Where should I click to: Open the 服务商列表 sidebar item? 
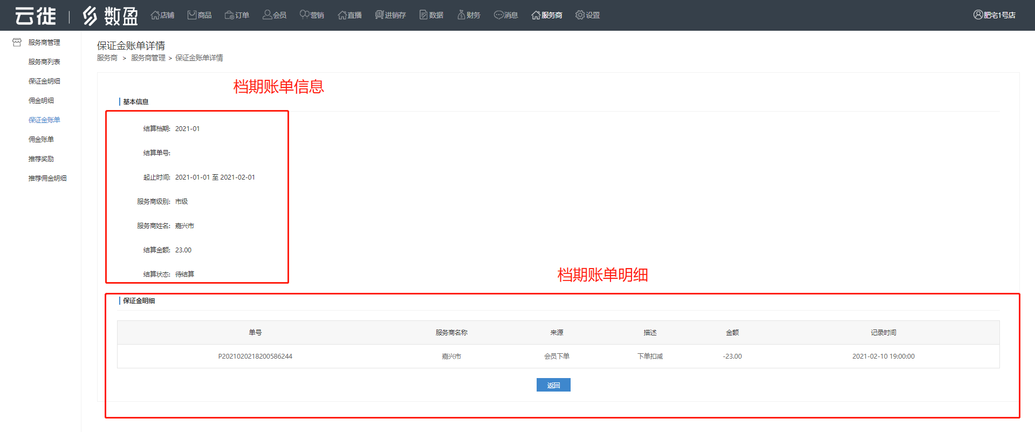(44, 62)
